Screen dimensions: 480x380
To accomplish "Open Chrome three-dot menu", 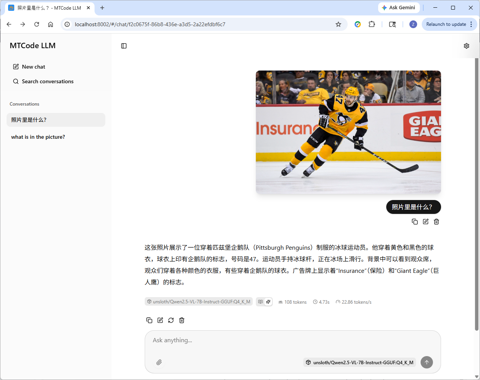I will point(471,24).
